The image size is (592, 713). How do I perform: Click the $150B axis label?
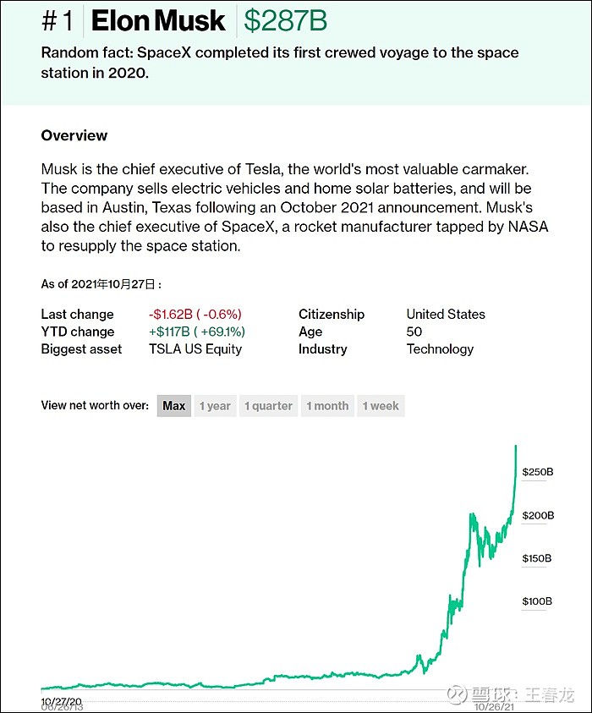[536, 558]
